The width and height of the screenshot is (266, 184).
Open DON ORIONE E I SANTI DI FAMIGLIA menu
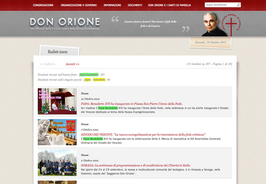169,5
